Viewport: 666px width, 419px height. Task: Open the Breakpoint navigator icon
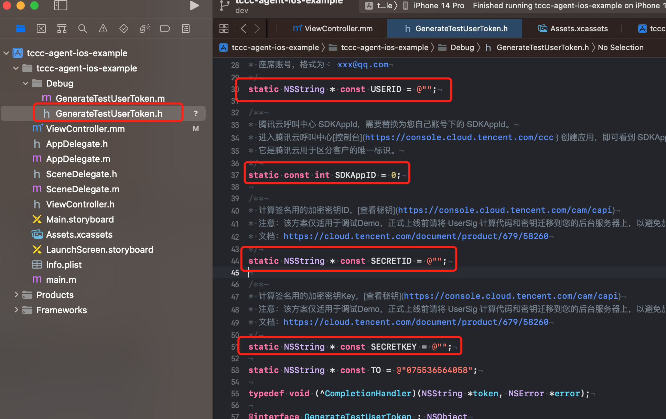[x=165, y=29]
